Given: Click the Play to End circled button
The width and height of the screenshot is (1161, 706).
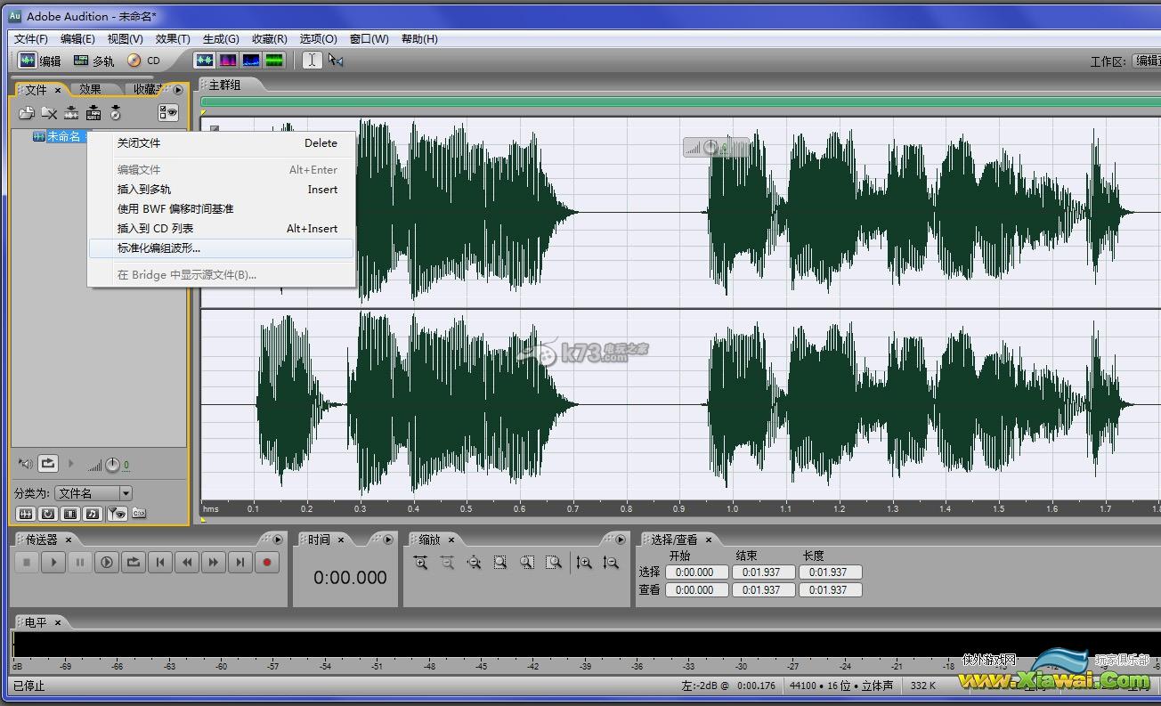Looking at the screenshot, I should (x=107, y=563).
